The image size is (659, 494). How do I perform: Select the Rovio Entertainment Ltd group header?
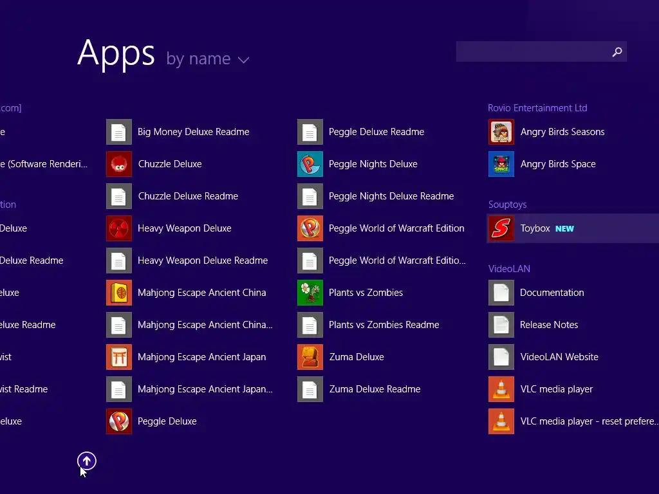pos(537,108)
